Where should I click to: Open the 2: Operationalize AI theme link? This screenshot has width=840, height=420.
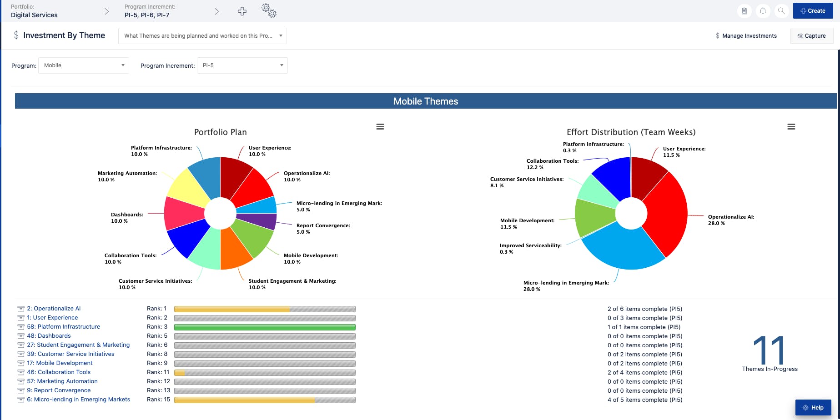point(55,308)
